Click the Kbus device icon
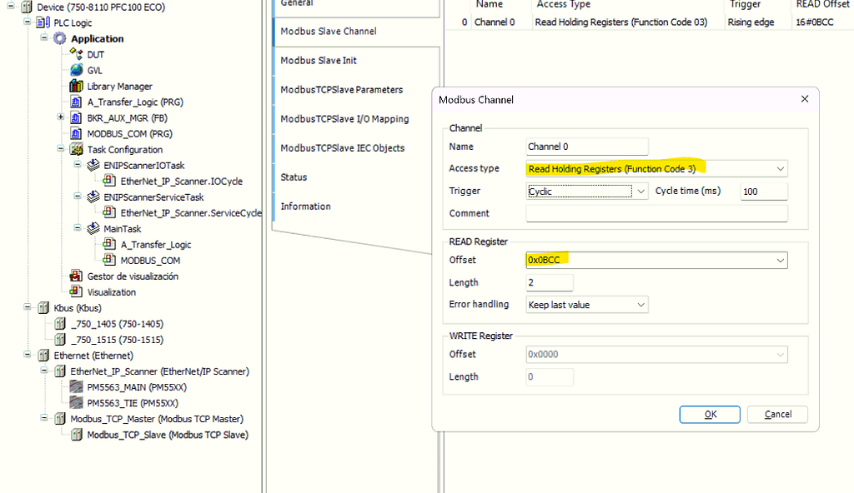The image size is (854, 493). coord(43,307)
